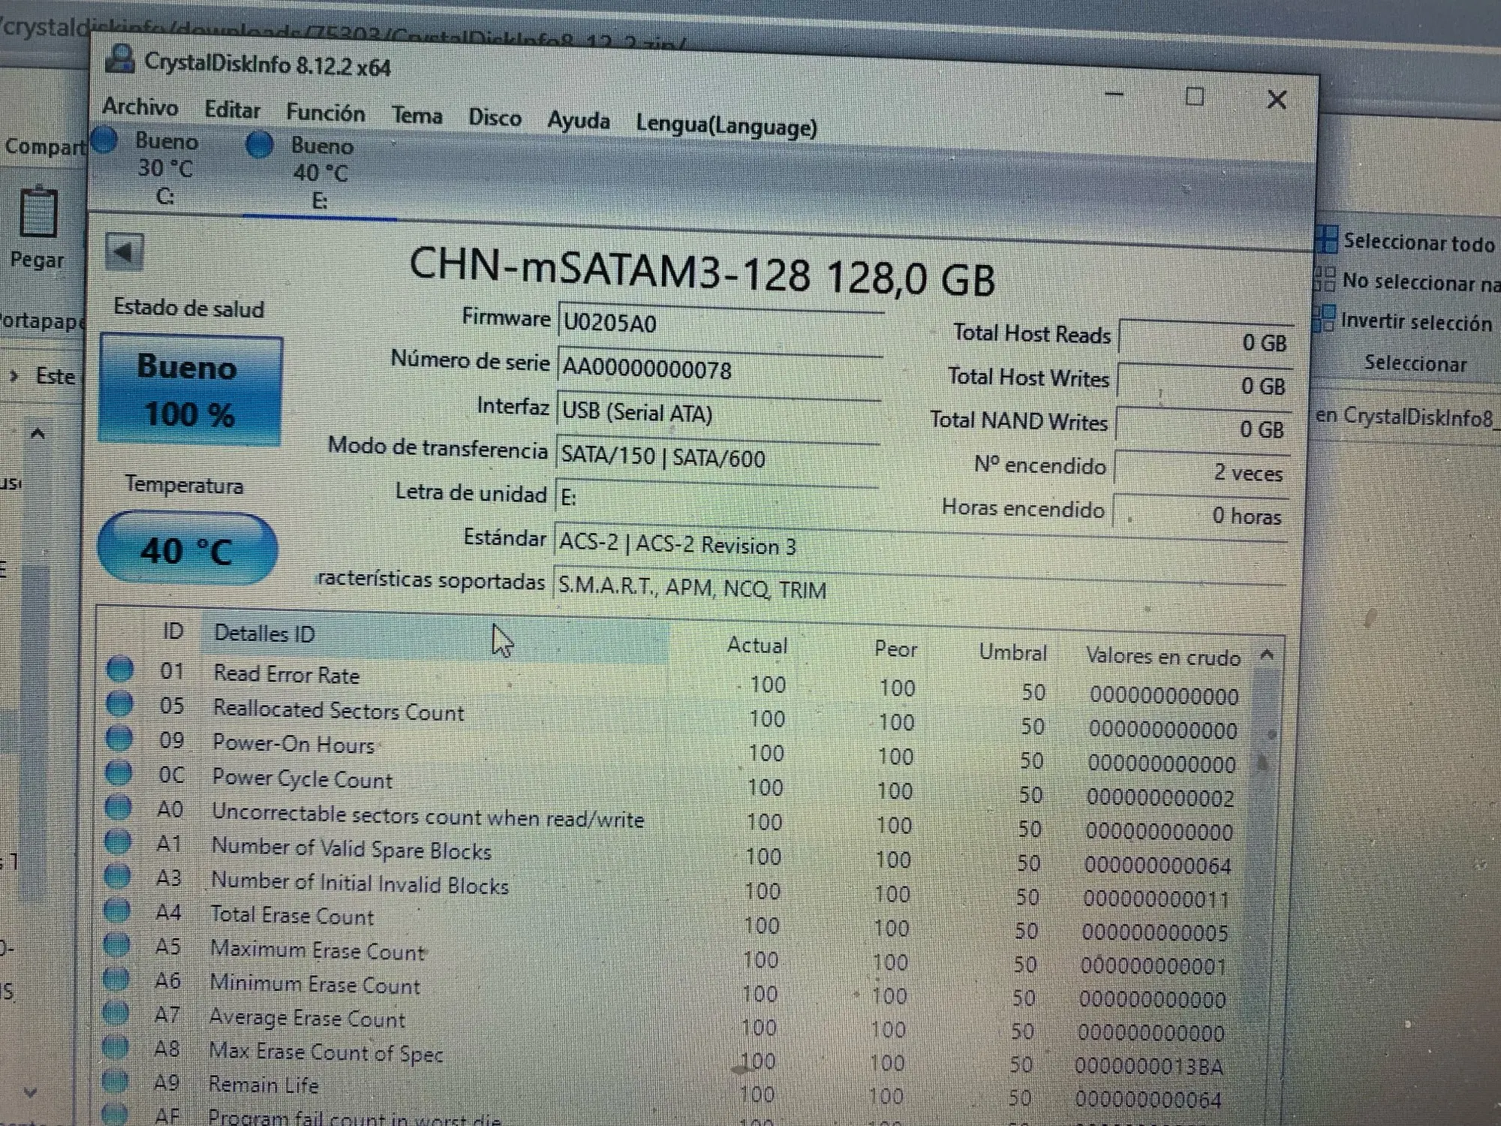The image size is (1501, 1126).
Task: Click the SMART list scroll-up arrow
Action: tap(1268, 655)
